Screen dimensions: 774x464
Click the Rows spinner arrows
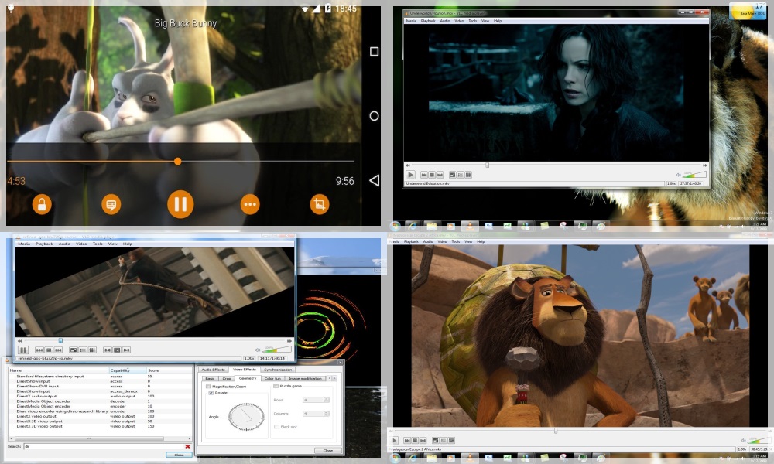pyautogui.click(x=327, y=399)
